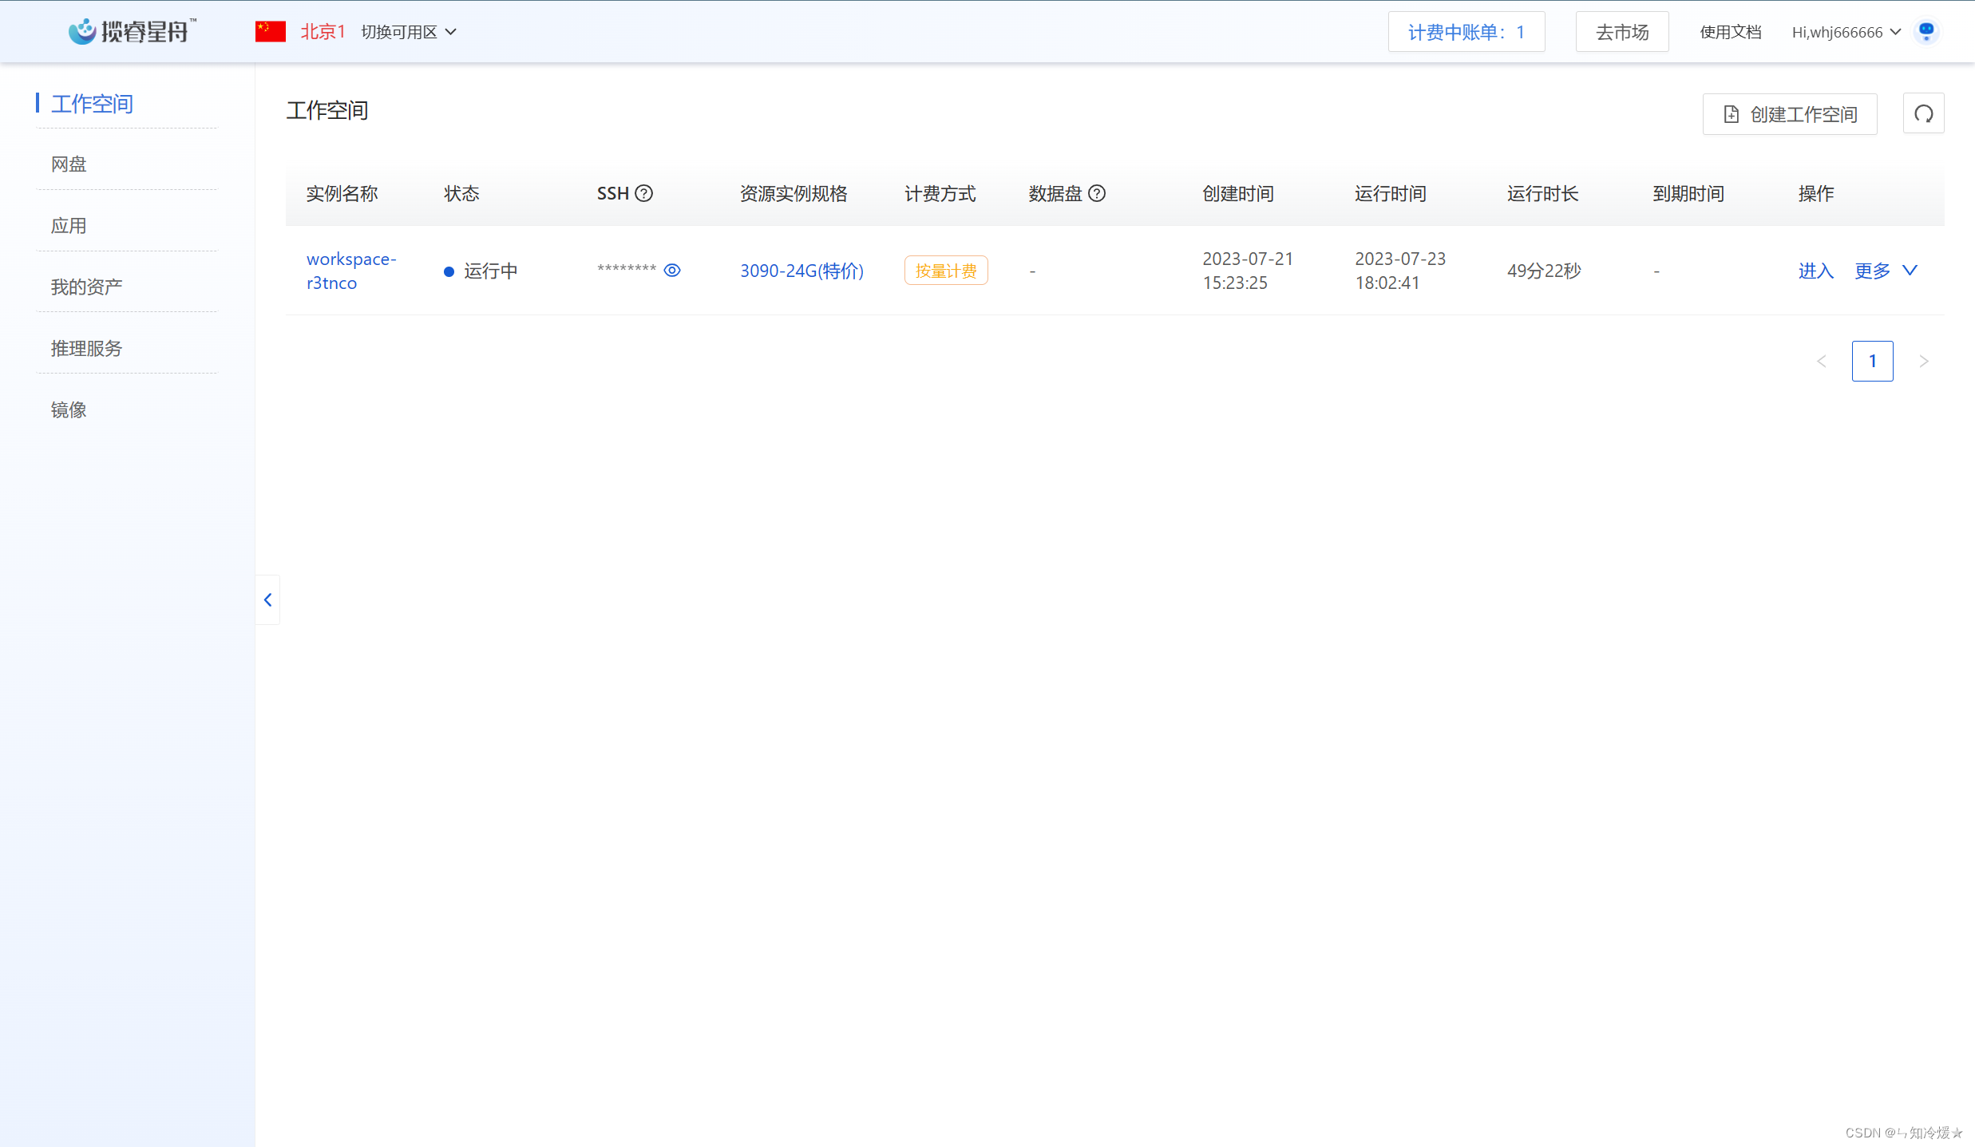Click the platform logo at top-left
Screen dimensions: 1975x1147
(132, 31)
